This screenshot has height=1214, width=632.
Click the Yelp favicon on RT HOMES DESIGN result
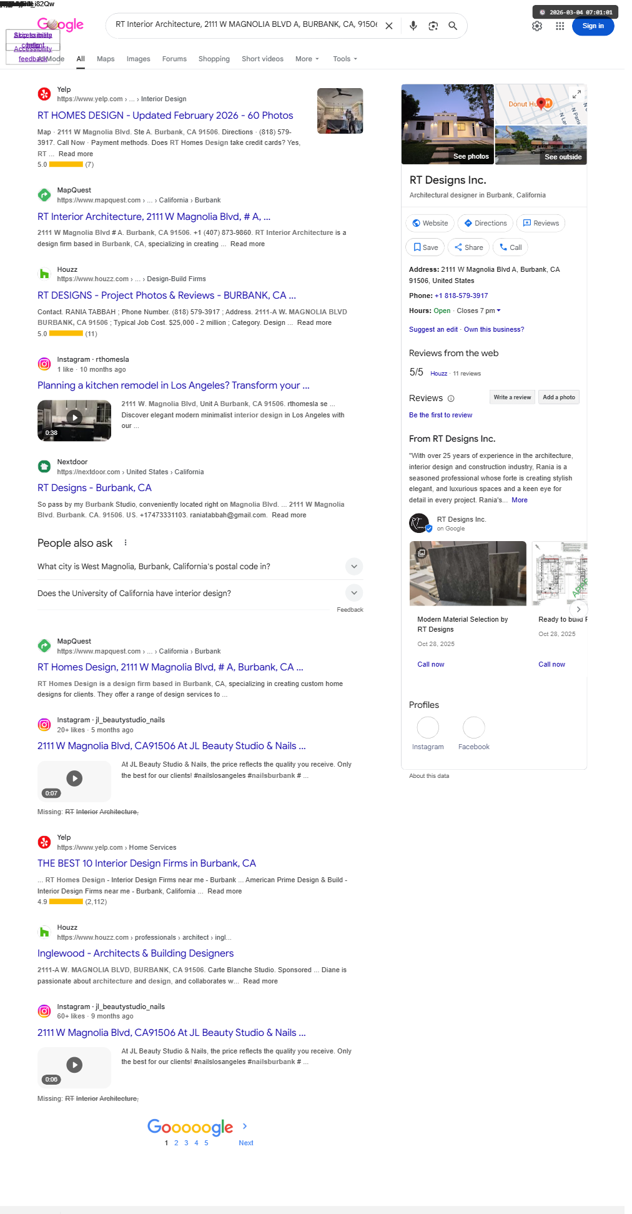[x=44, y=94]
